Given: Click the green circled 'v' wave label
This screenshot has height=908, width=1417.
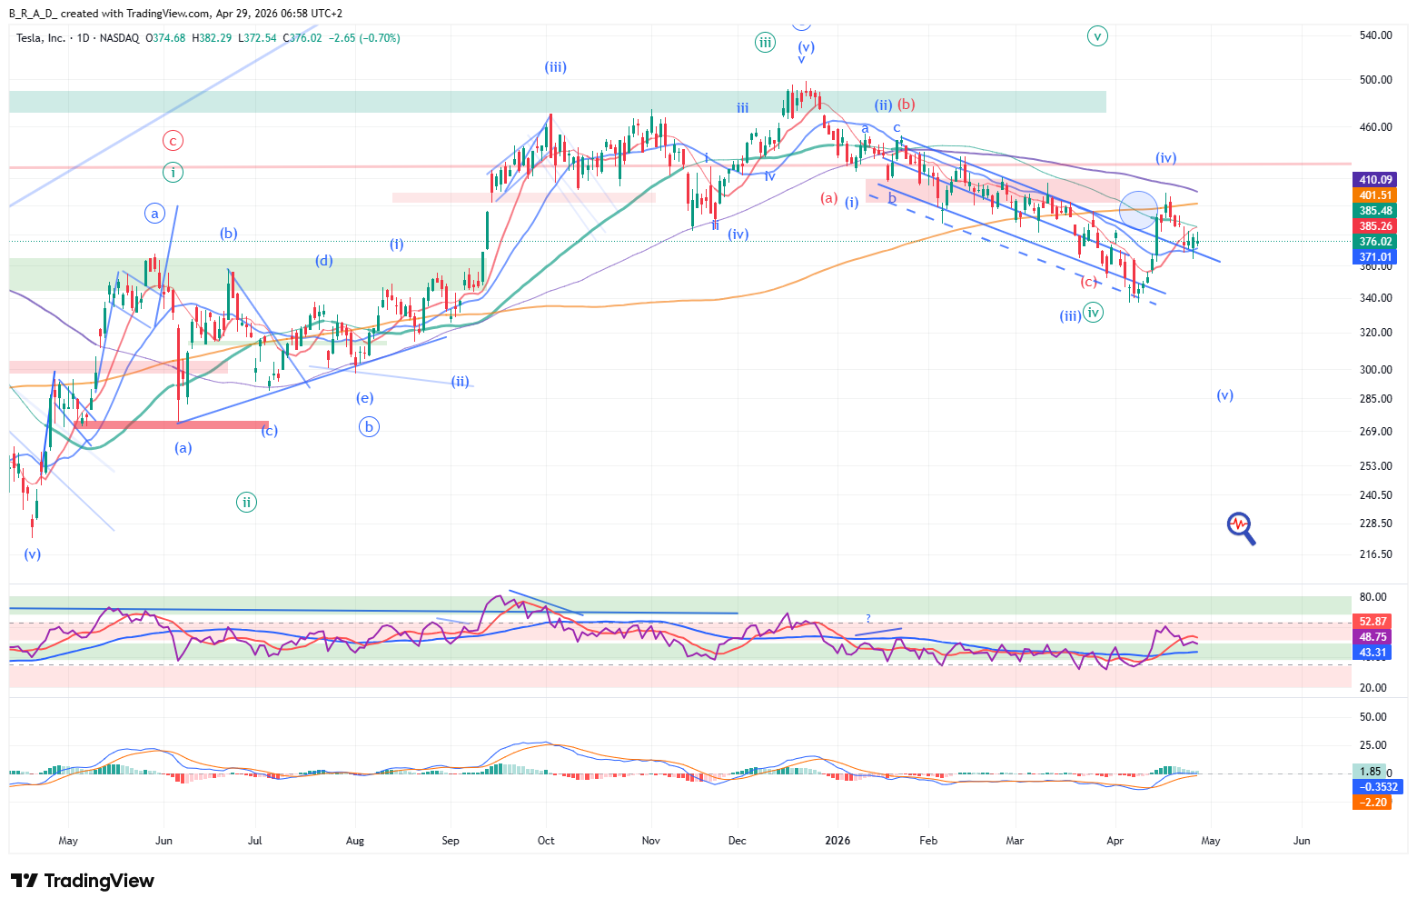Looking at the screenshot, I should (1097, 36).
